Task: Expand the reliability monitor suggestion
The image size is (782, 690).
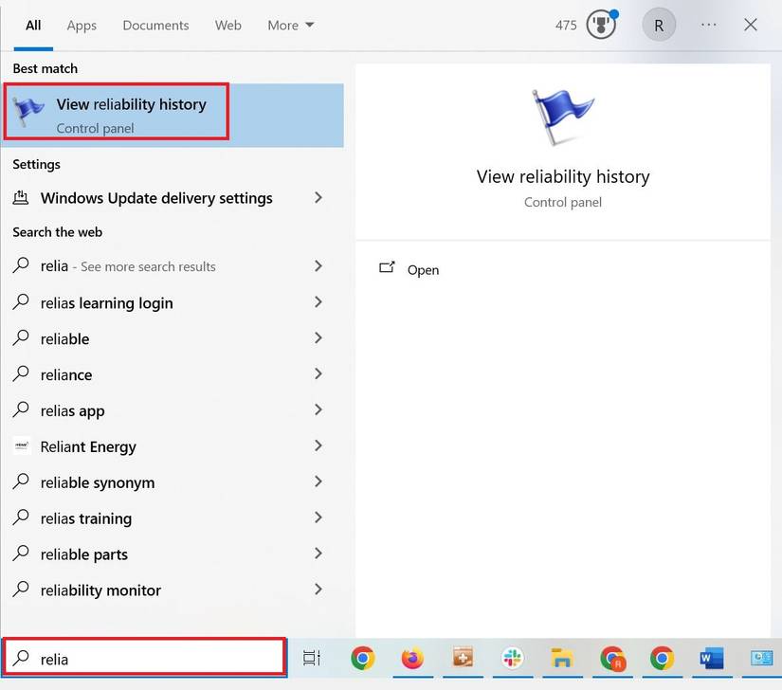Action: [319, 590]
